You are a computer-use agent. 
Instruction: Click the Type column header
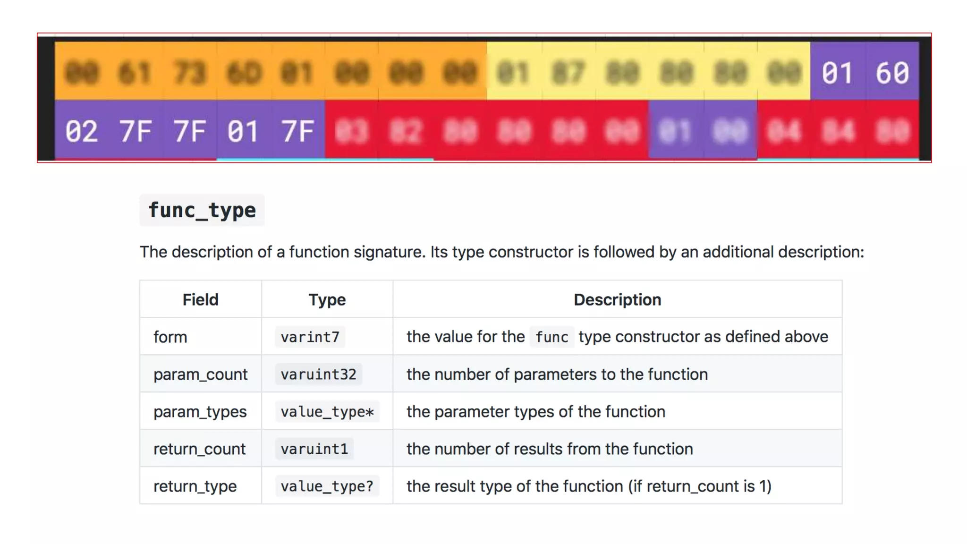point(327,299)
